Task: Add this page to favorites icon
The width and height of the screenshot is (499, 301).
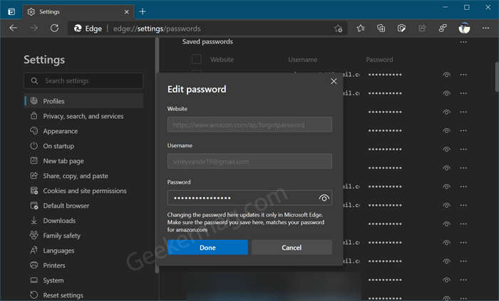Action: (339, 28)
